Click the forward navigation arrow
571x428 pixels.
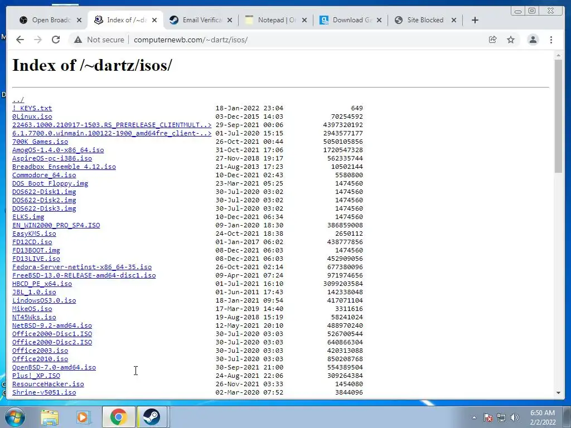[38, 40]
